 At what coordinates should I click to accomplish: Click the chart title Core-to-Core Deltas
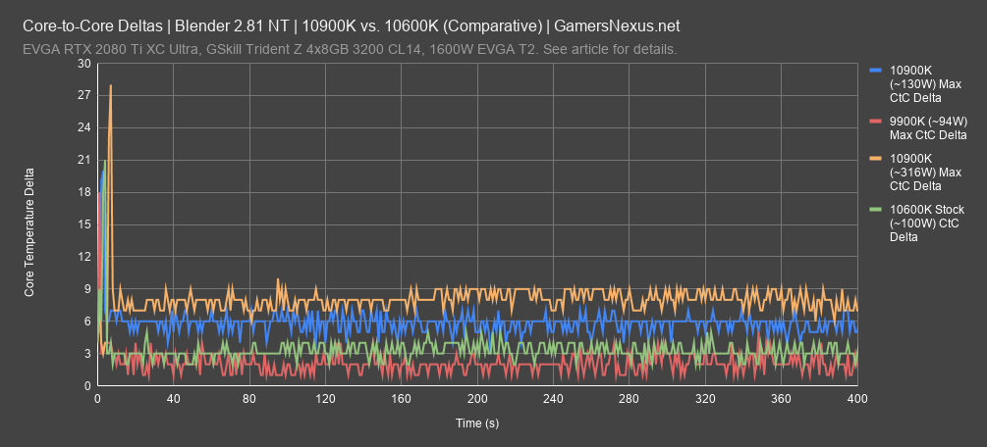352,26
